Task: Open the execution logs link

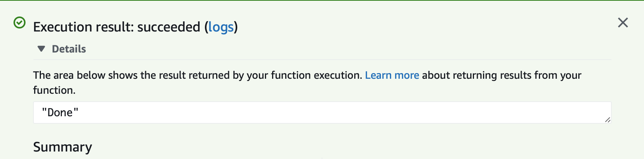Action: point(221,27)
